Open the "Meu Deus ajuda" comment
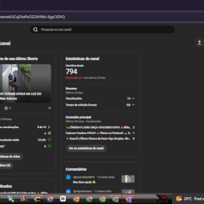This screenshot has height=204, width=204. click(x=84, y=182)
